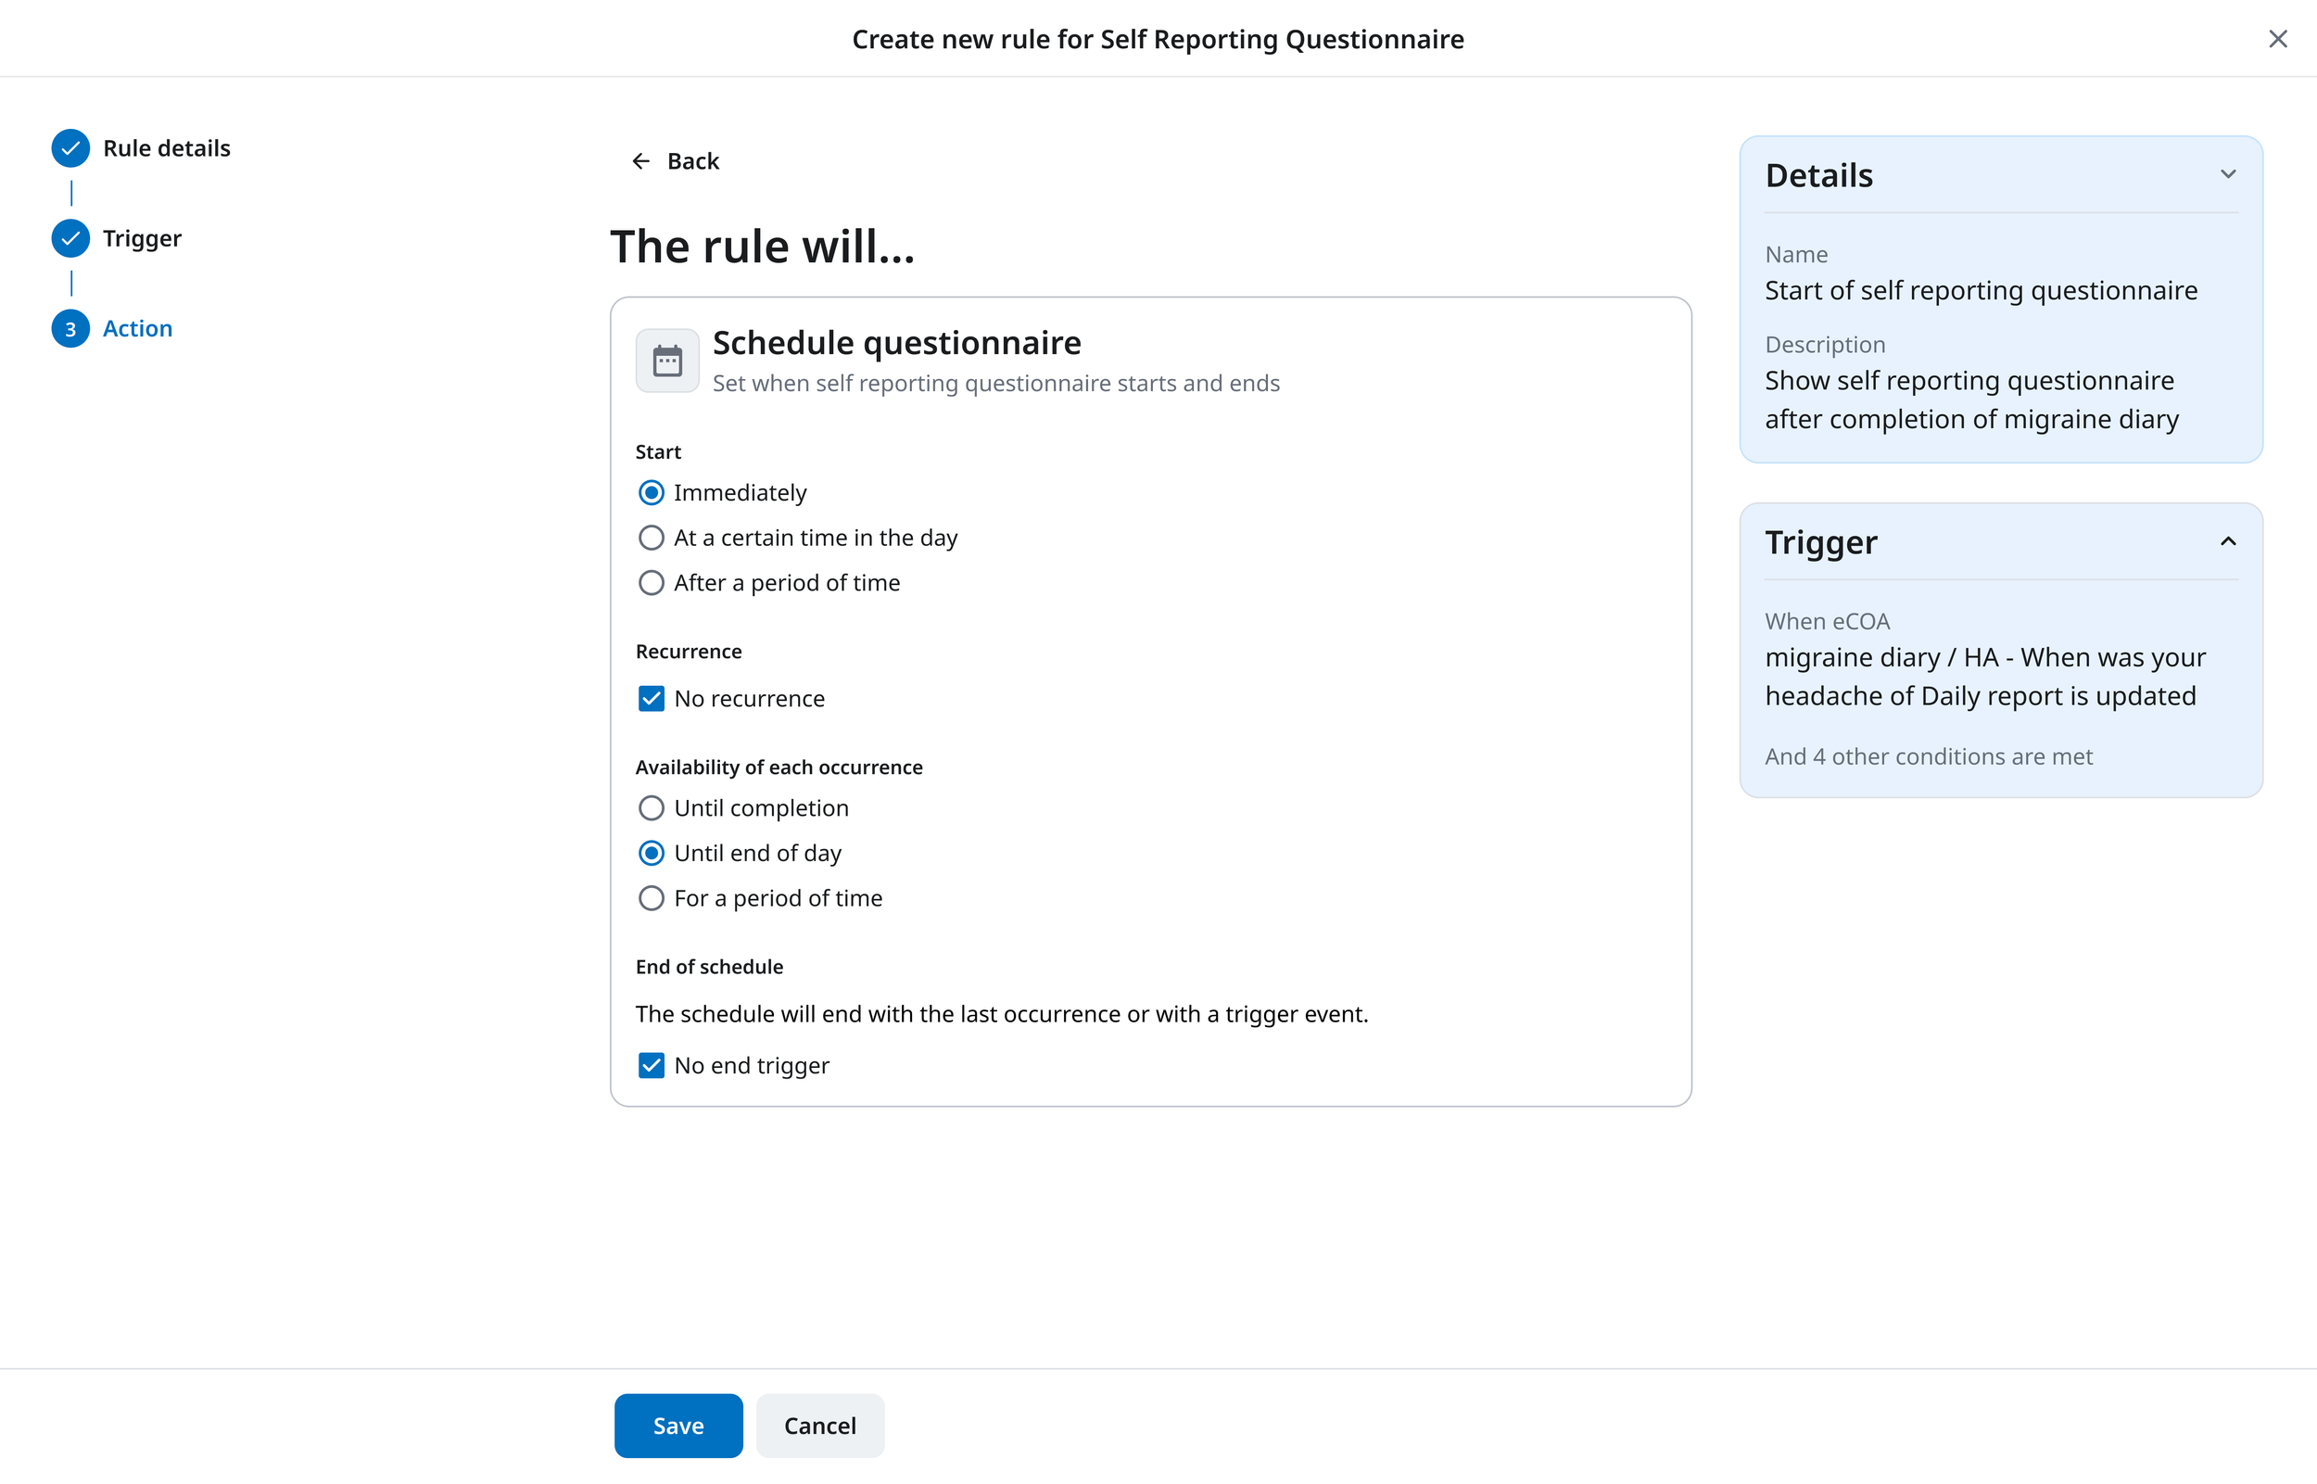
Task: Choose Until completion availability
Action: [x=652, y=808]
